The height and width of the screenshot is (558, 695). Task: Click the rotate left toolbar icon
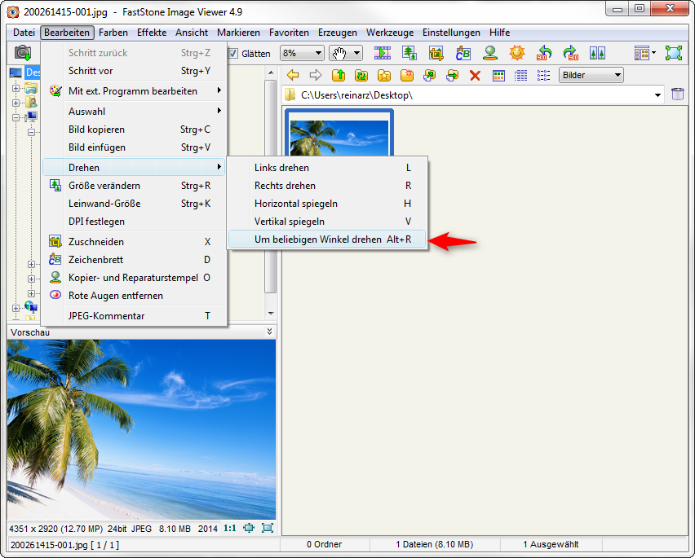tap(544, 54)
